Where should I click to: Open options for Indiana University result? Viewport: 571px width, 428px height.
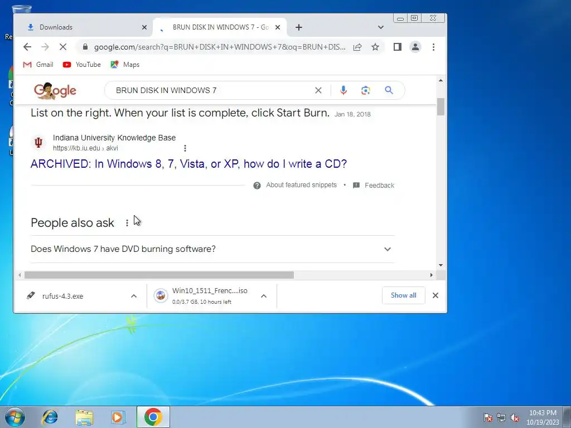pos(185,148)
